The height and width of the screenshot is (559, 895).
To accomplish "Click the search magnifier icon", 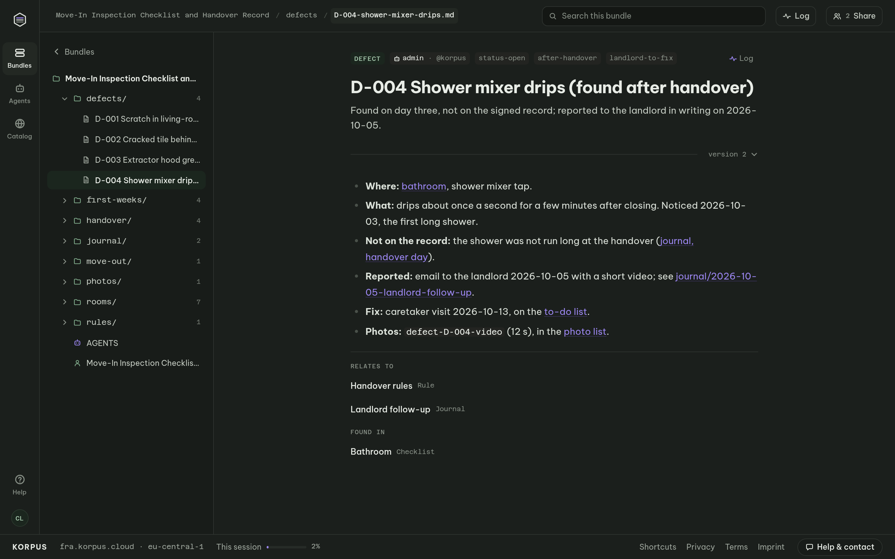I will coord(553,16).
